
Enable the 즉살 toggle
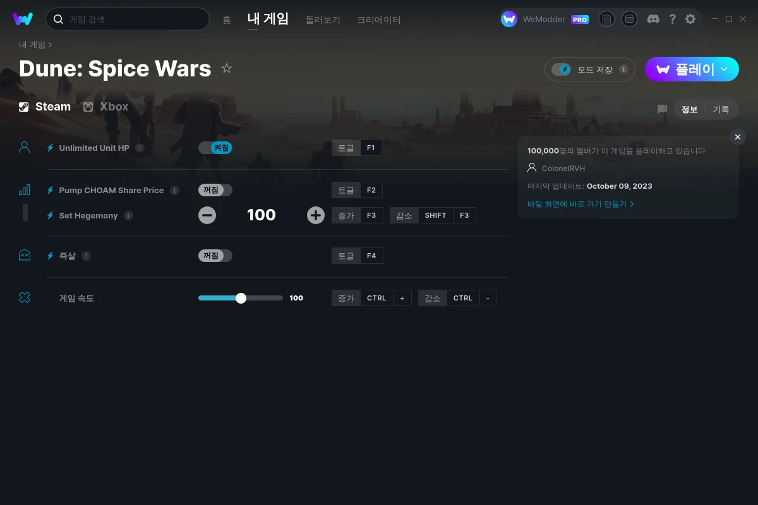215,256
